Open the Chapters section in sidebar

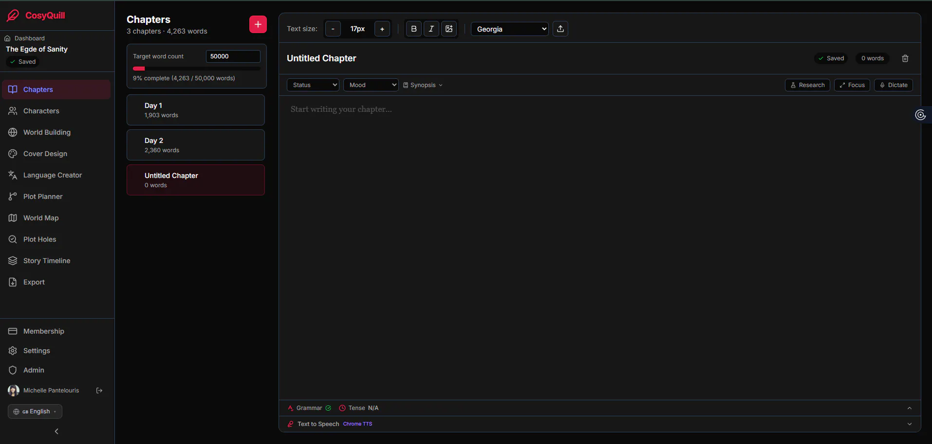click(x=56, y=89)
